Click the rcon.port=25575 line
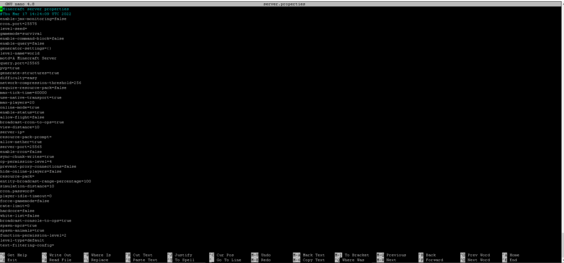Screen dimensions: 564x263 pos(18,24)
